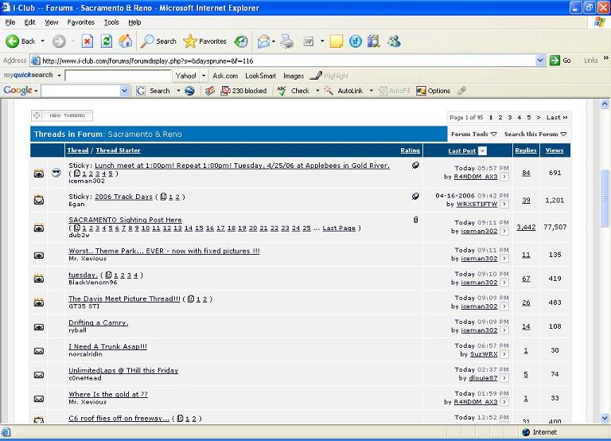The image size is (611, 441).
Task: Open the Drifting a Camry thread
Action: click(98, 323)
